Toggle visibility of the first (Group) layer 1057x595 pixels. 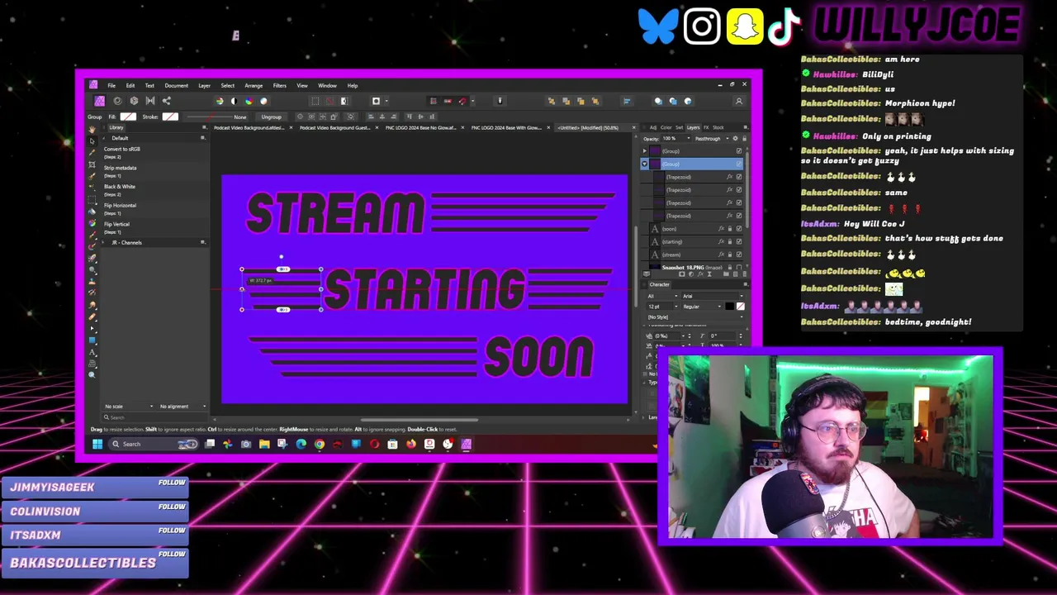[x=739, y=151]
